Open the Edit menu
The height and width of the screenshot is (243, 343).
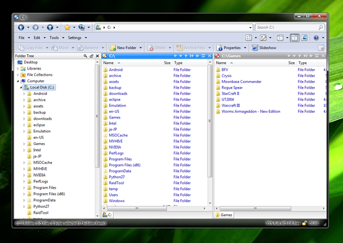[x=37, y=38]
